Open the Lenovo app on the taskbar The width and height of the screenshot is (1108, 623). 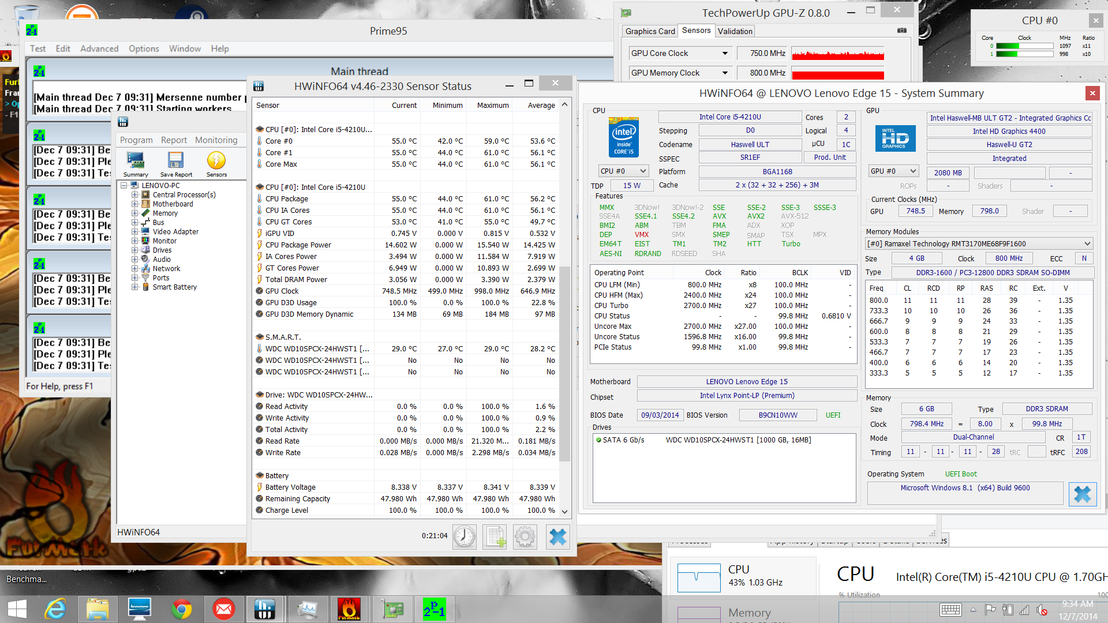(x=139, y=609)
